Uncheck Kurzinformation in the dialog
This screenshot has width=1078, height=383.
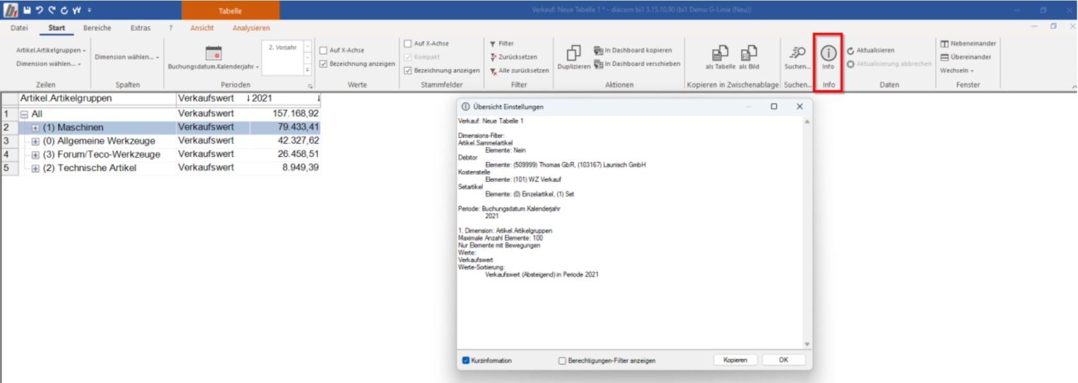466,361
